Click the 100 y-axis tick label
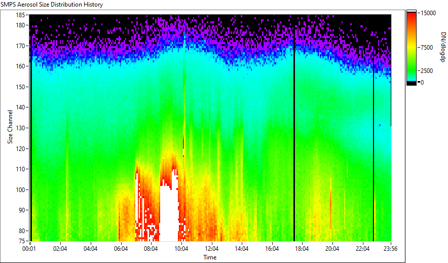This screenshot has width=448, height=263. click(x=21, y=190)
